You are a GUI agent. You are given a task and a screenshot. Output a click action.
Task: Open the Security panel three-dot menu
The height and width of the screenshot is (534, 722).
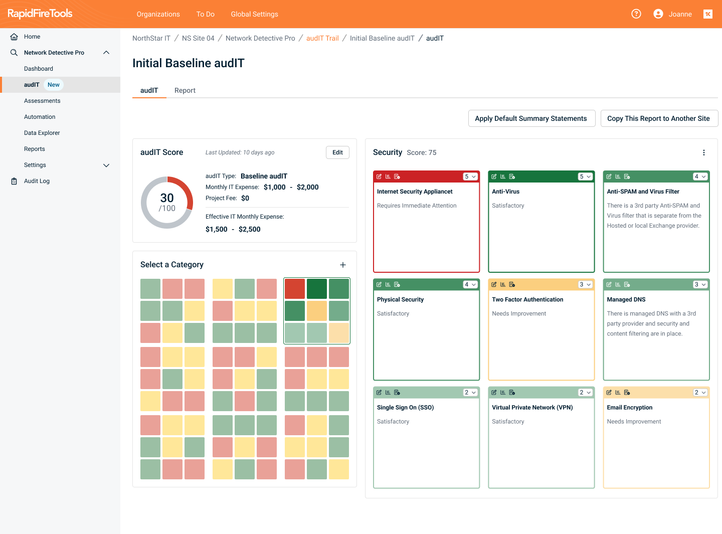coord(704,152)
